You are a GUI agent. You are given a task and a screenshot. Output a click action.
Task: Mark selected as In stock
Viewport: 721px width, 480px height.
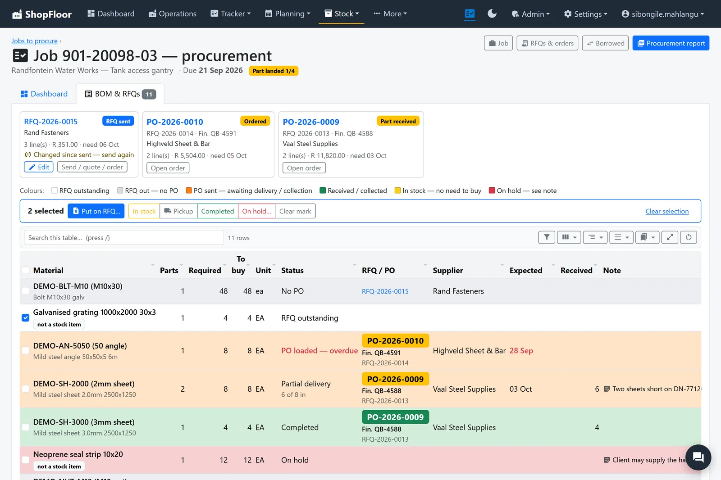(x=144, y=211)
